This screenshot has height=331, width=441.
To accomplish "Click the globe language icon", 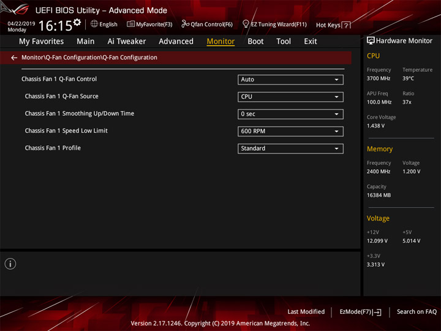I will 94,24.
